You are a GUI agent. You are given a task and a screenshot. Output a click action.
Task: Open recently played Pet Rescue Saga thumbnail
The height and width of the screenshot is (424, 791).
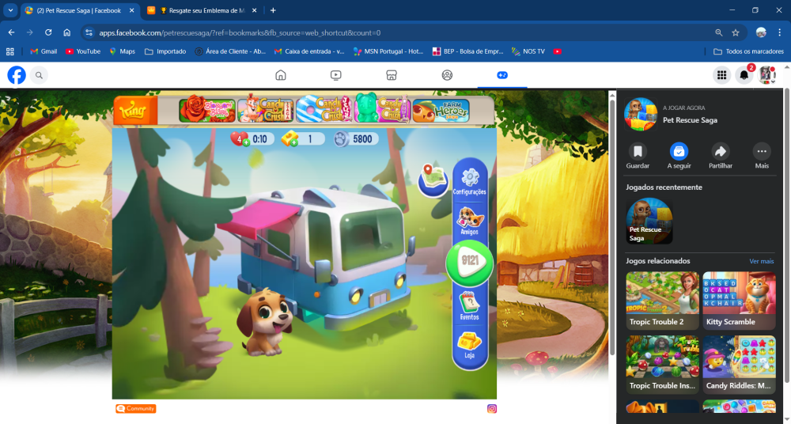coord(649,221)
